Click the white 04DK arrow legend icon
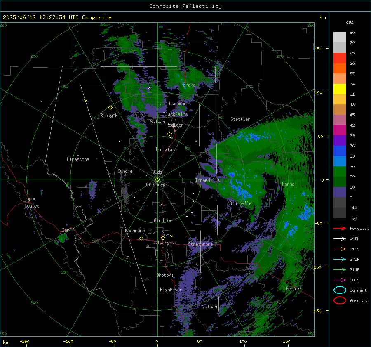Screen dimensions: 371x347 [x=340, y=238]
